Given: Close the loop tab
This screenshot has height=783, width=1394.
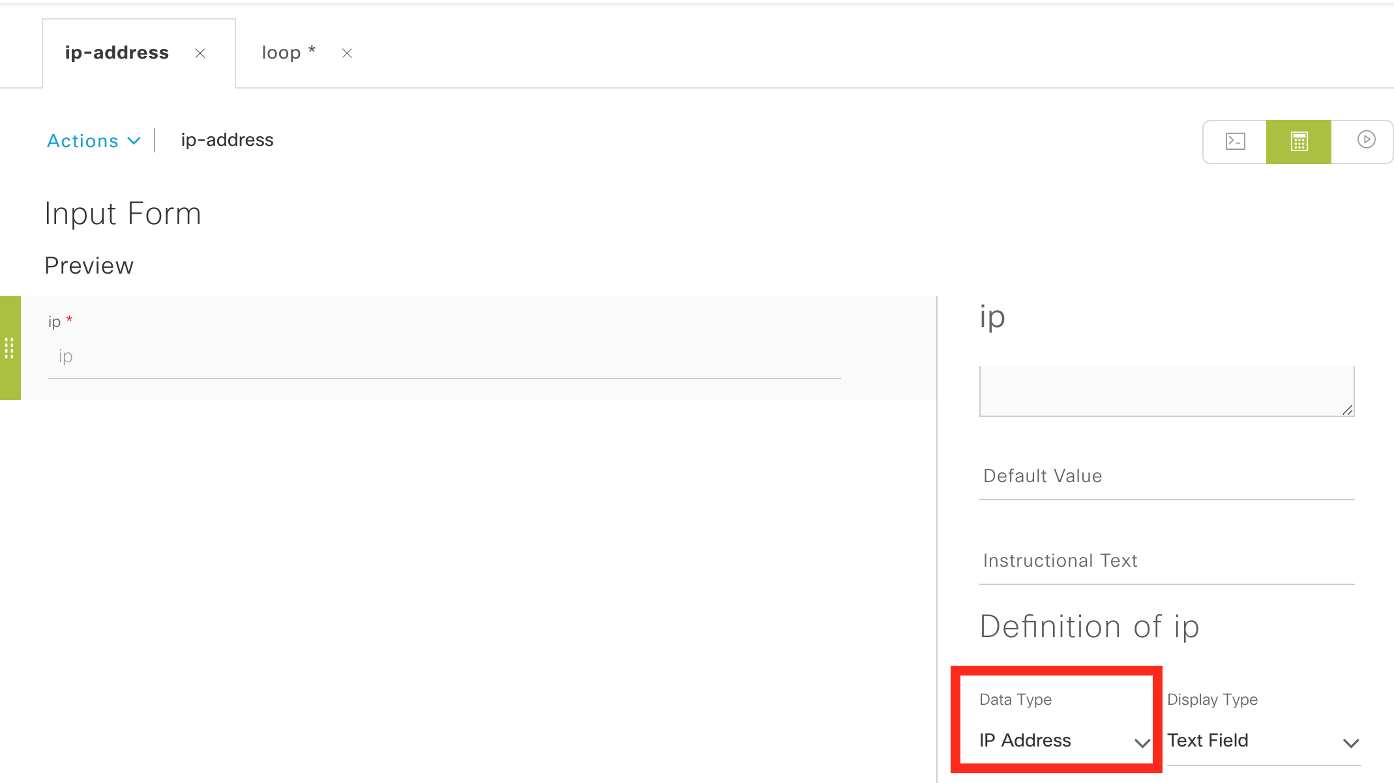Looking at the screenshot, I should (347, 53).
